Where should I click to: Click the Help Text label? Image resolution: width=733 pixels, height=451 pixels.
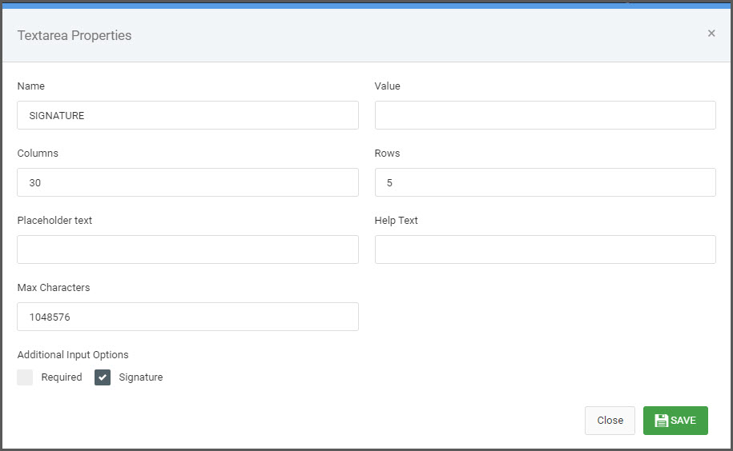396,220
